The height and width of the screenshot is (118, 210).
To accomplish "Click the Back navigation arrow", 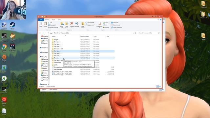I will (x=40, y=33).
